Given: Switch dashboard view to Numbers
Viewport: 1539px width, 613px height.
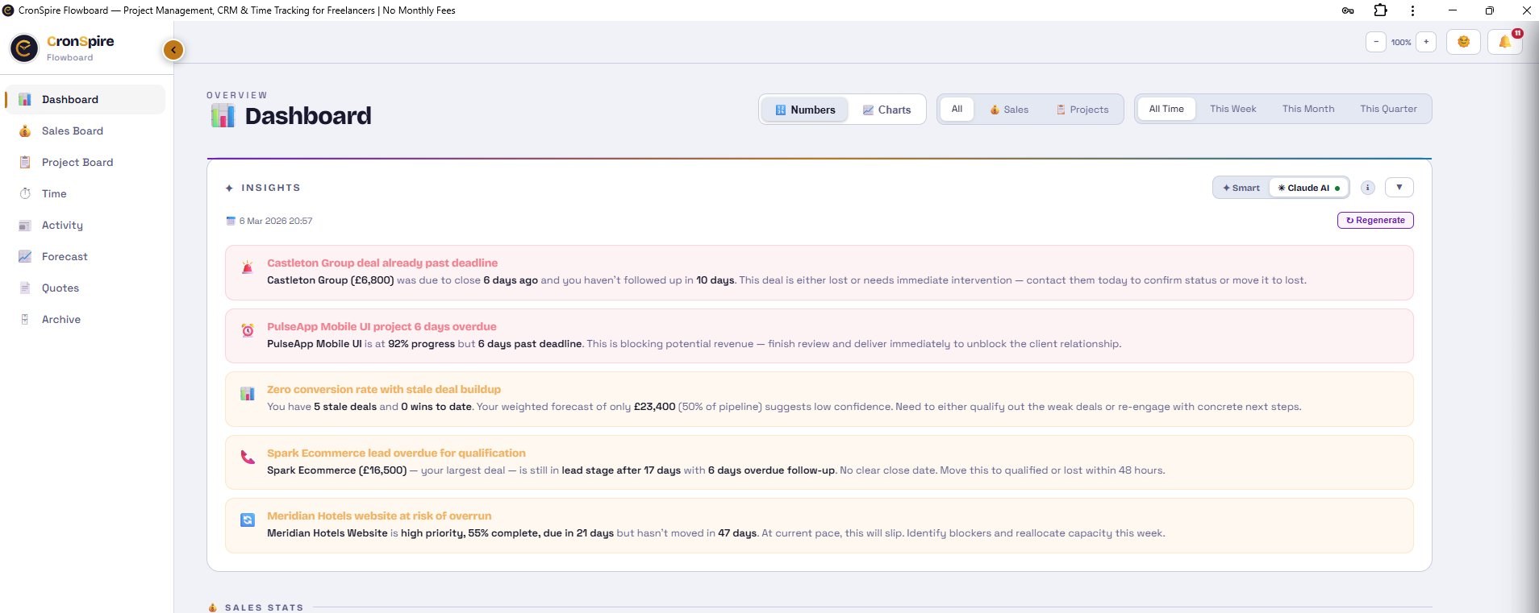Looking at the screenshot, I should pos(805,110).
